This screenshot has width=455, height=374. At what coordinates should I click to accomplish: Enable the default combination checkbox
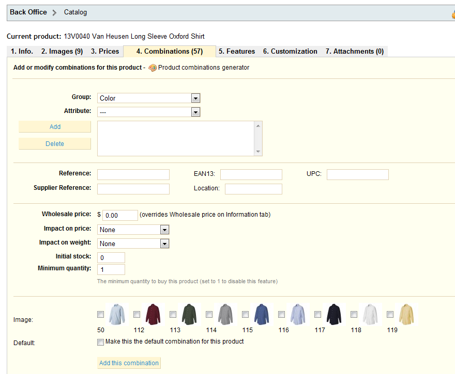(100, 342)
